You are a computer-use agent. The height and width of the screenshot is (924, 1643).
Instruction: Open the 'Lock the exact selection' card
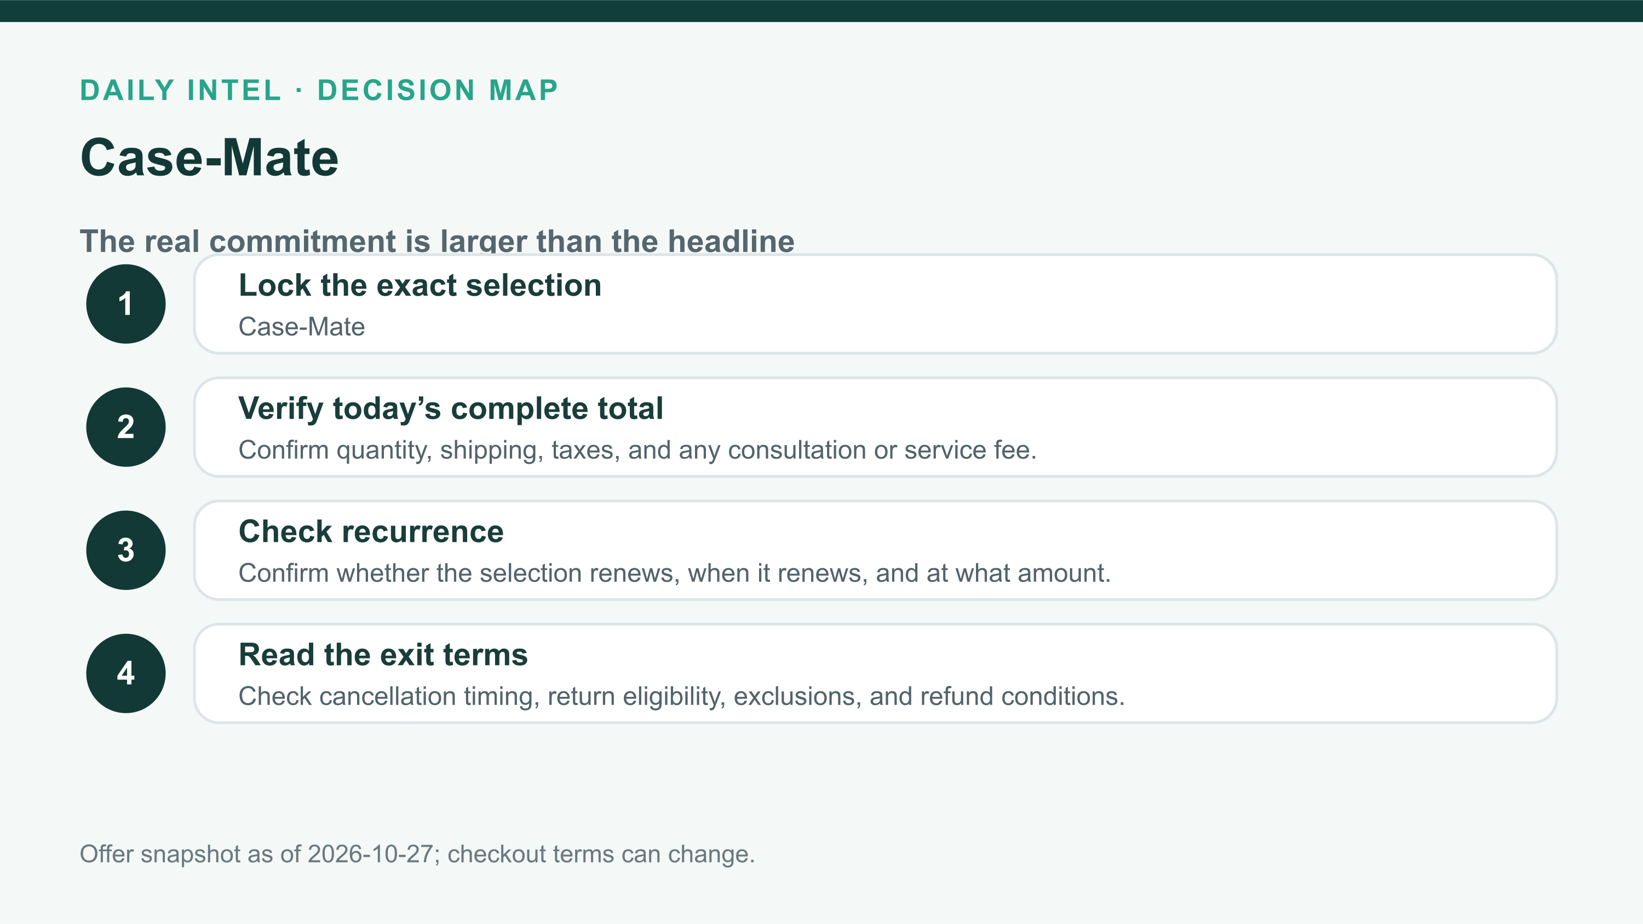tap(875, 304)
